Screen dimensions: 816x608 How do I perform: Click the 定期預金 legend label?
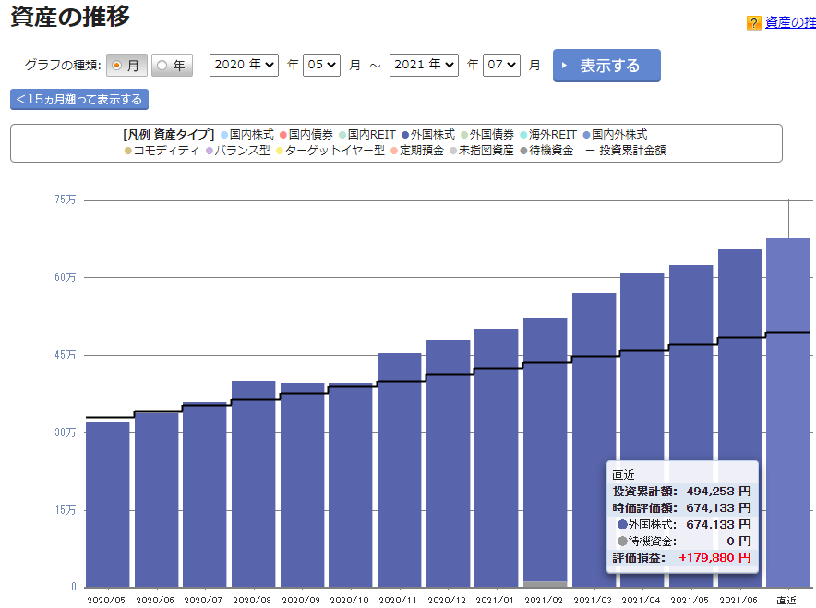pyautogui.click(x=422, y=151)
